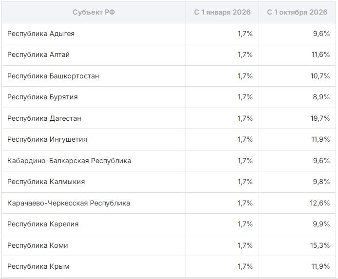Click the Республика Дагестан name cell

pyautogui.click(x=44, y=118)
